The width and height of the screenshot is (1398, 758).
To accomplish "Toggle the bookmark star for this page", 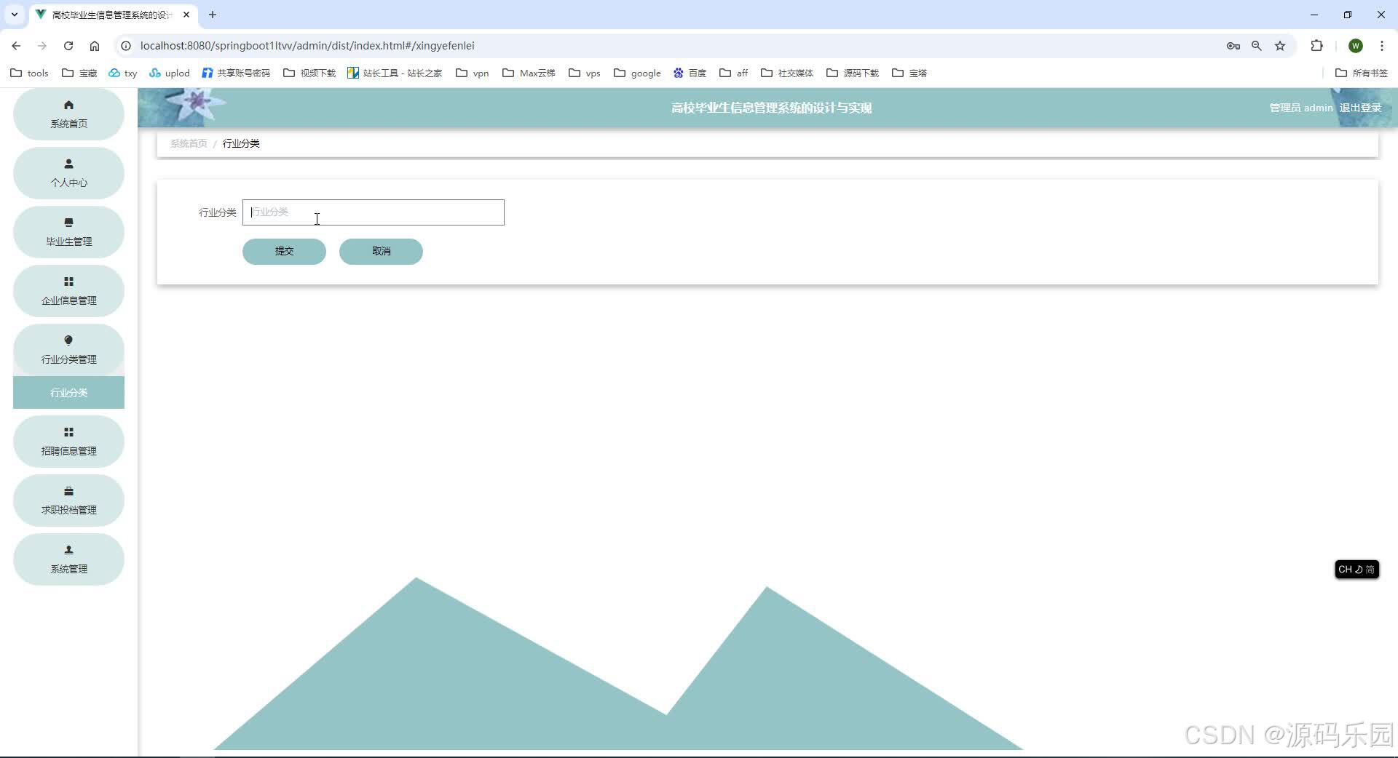I will coord(1280,45).
